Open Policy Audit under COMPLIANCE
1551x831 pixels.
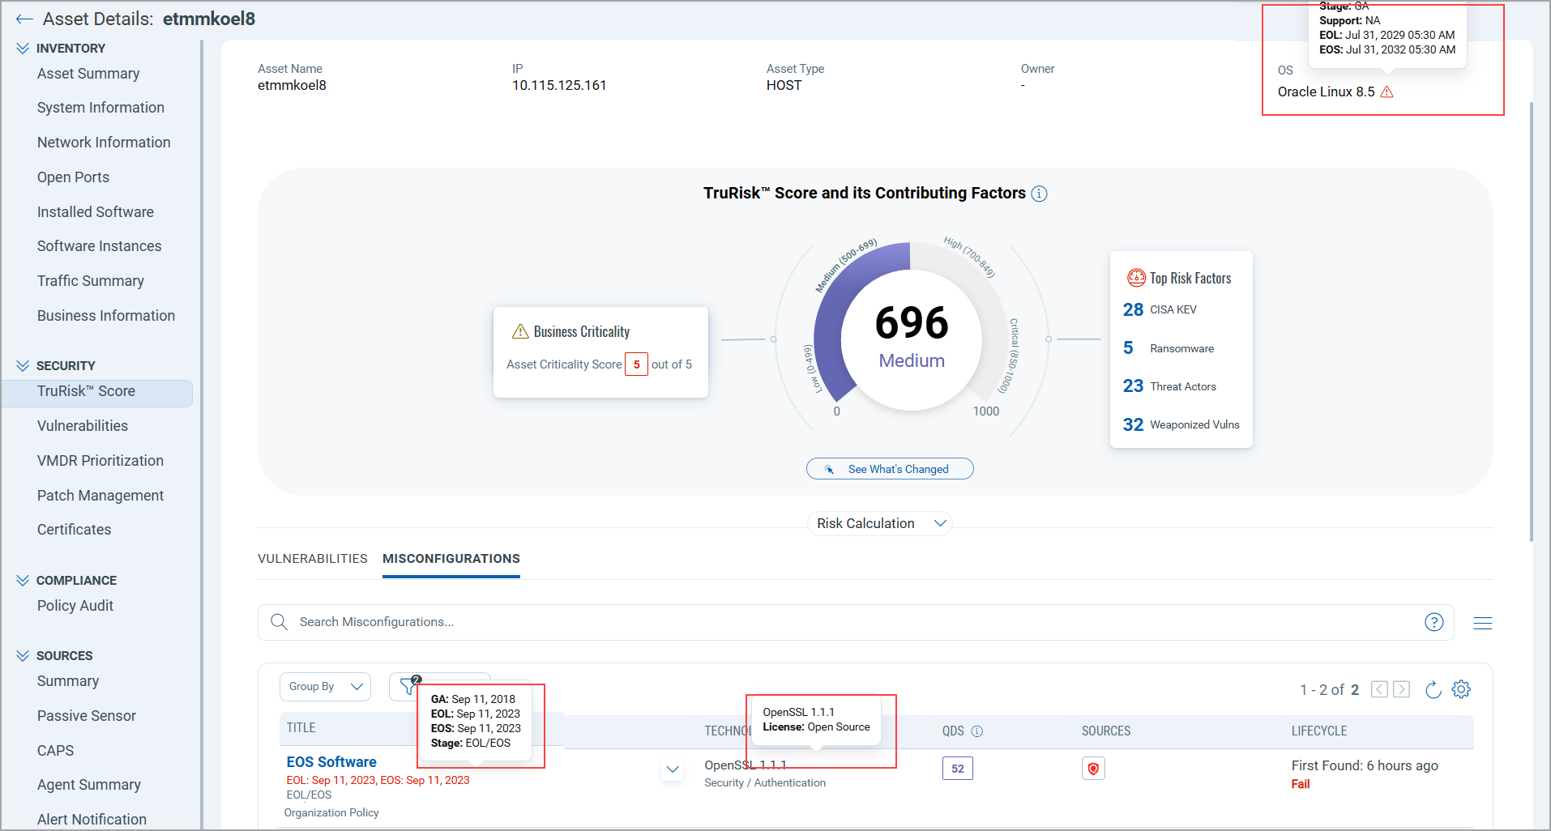[75, 605]
